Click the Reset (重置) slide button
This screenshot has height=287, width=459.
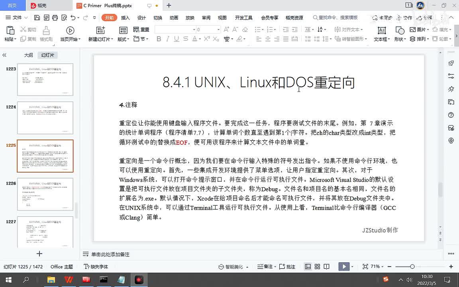[x=141, y=29]
